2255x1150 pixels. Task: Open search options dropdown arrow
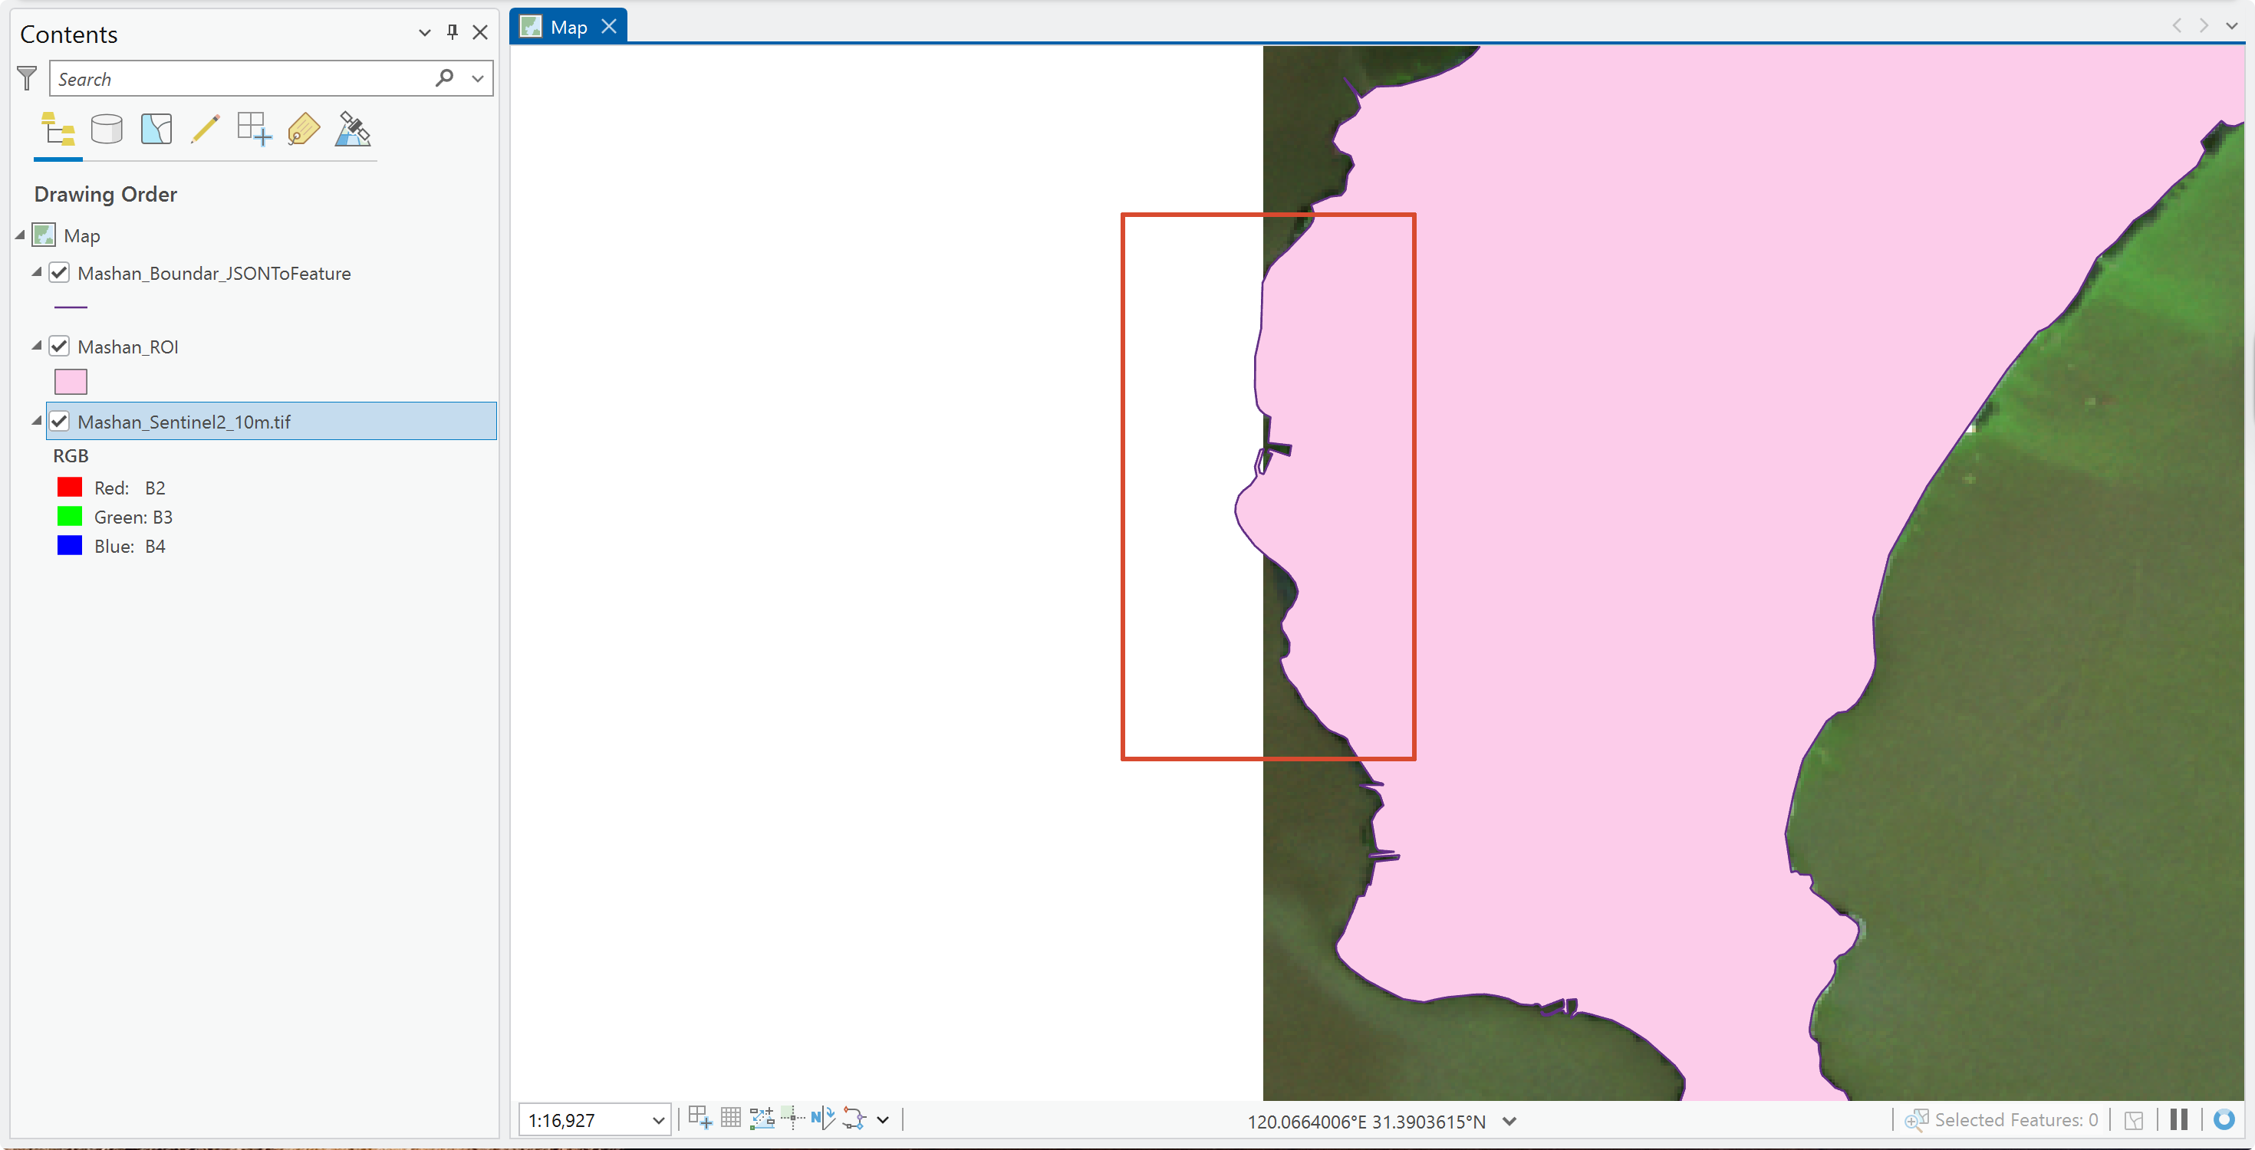coord(477,79)
